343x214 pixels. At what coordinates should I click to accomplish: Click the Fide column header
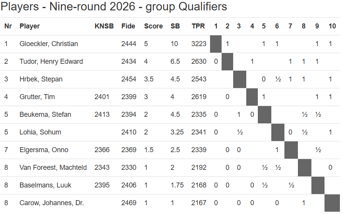tap(128, 26)
